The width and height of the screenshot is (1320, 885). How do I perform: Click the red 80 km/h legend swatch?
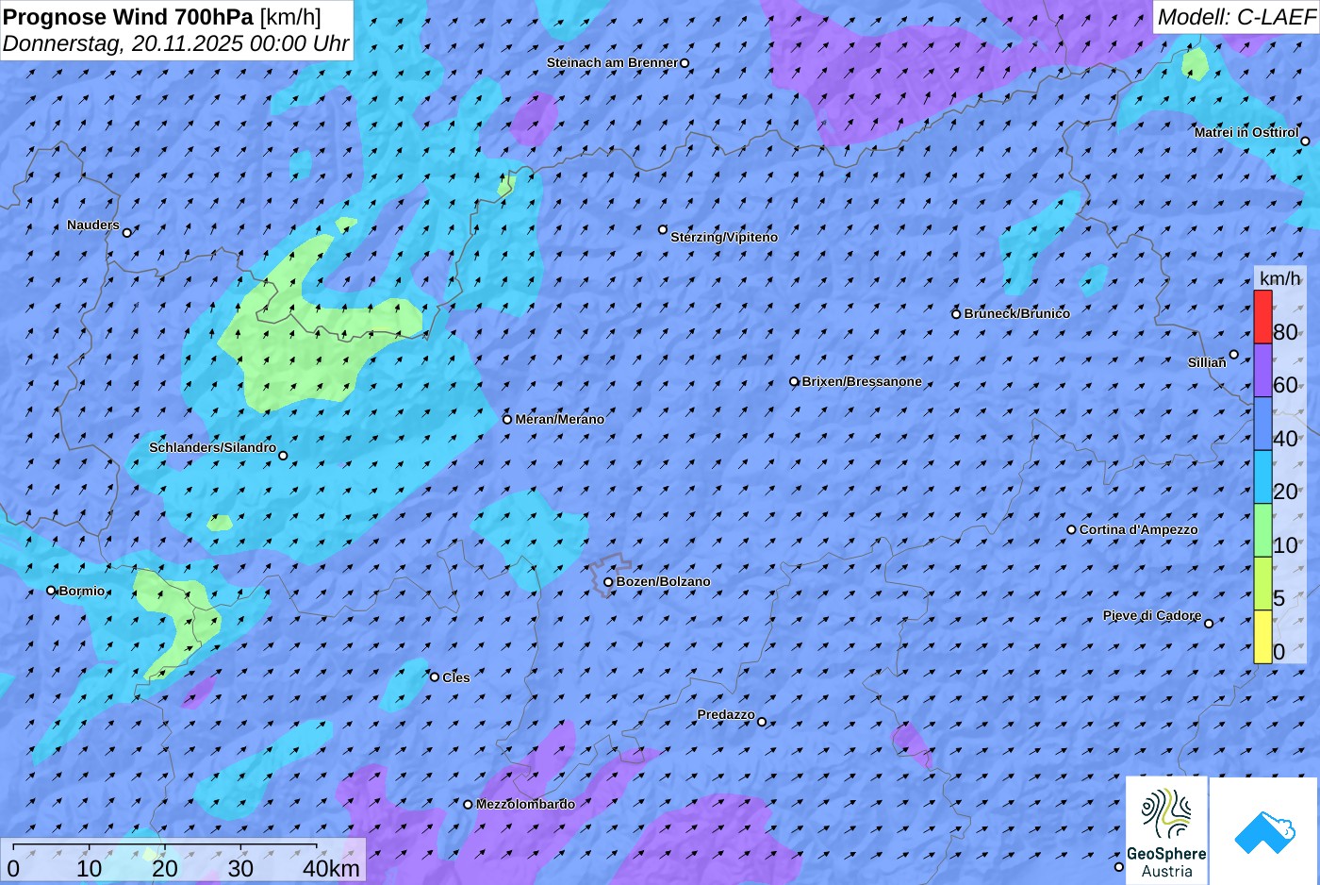tap(1262, 317)
